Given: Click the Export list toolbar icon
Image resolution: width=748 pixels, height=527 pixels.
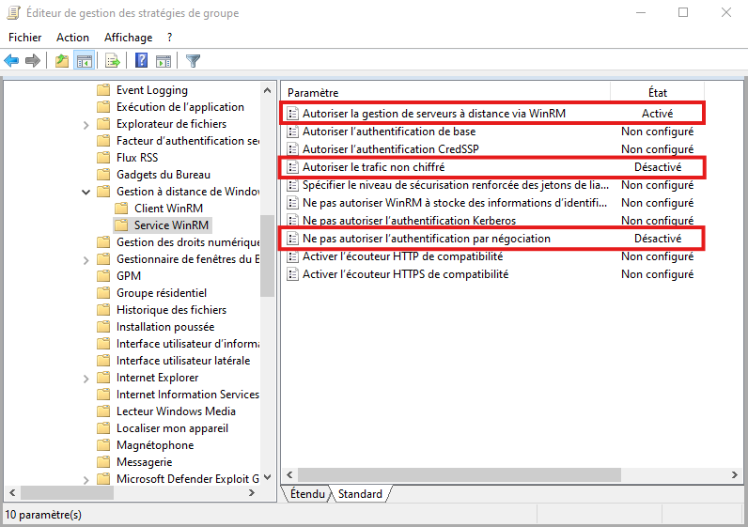Looking at the screenshot, I should coord(113,60).
